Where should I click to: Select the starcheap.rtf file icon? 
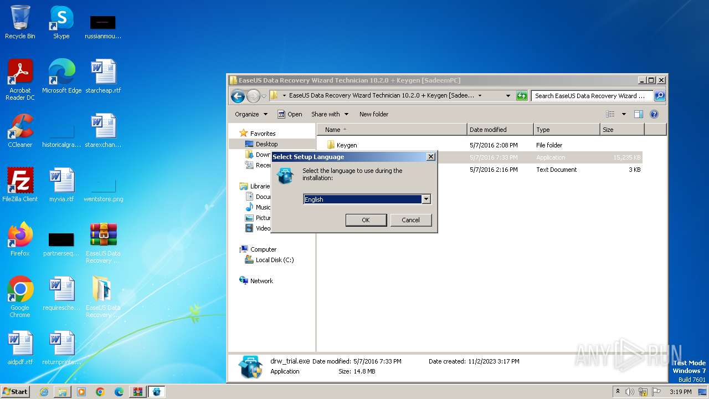coord(103,76)
